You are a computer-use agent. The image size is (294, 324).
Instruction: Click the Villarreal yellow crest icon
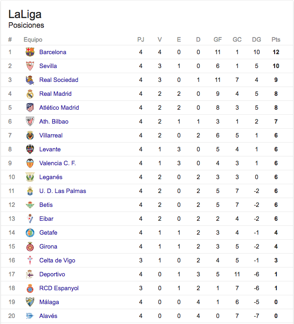30,135
